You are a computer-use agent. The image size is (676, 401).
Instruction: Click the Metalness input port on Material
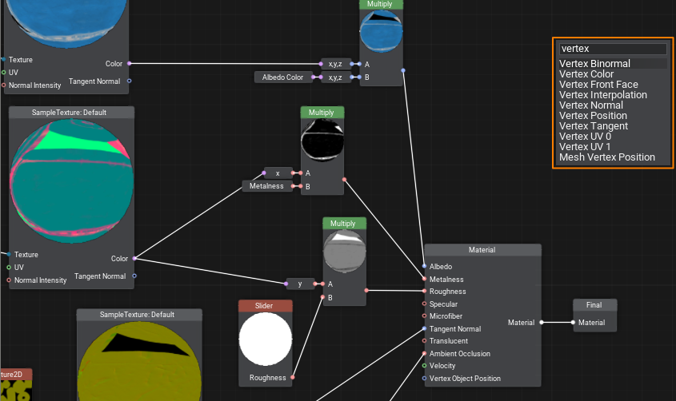tap(424, 280)
